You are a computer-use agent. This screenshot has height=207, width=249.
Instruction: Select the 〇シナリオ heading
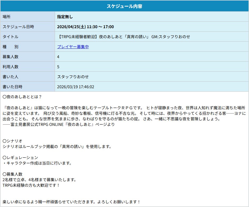(12, 141)
